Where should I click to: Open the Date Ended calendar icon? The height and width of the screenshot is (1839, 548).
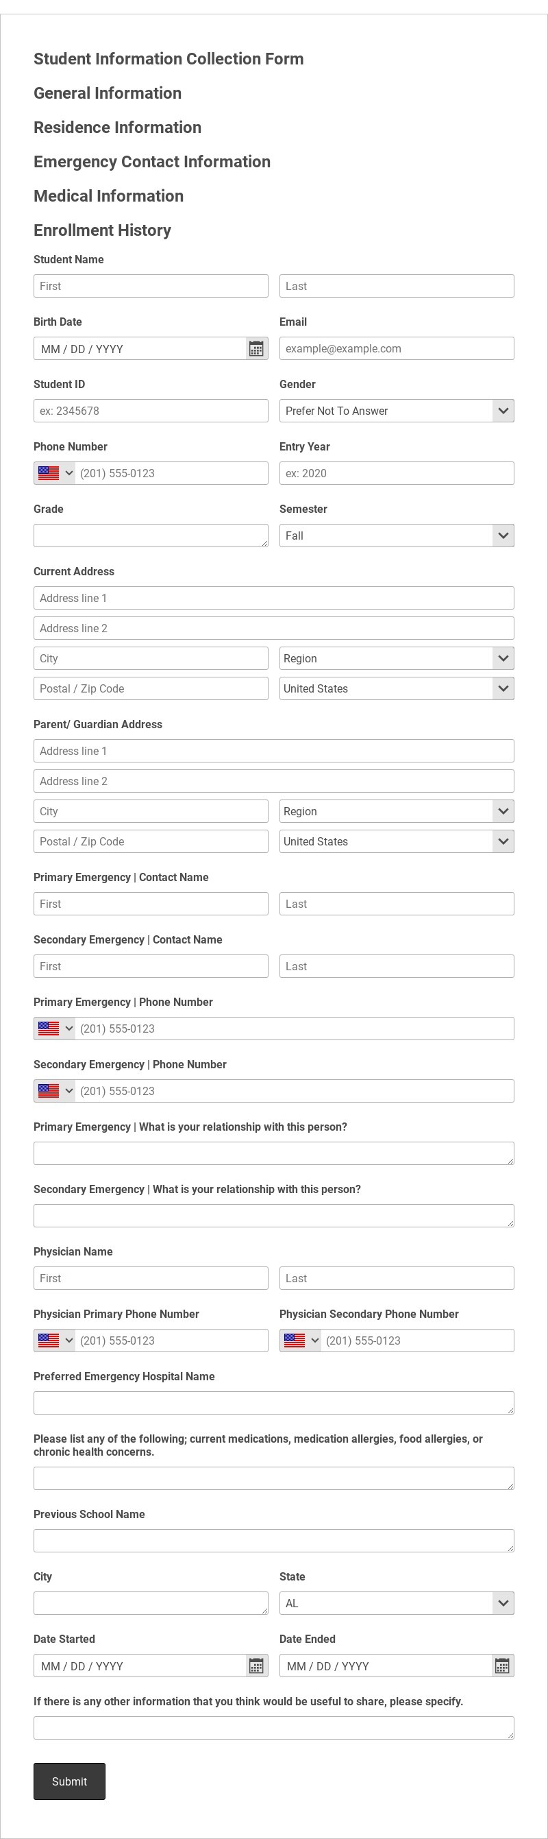point(502,1666)
